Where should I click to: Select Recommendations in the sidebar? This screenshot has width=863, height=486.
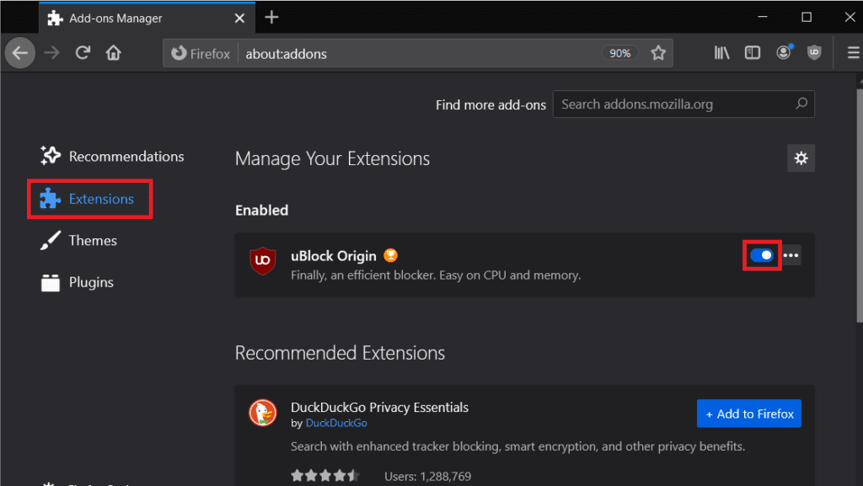[x=126, y=157]
